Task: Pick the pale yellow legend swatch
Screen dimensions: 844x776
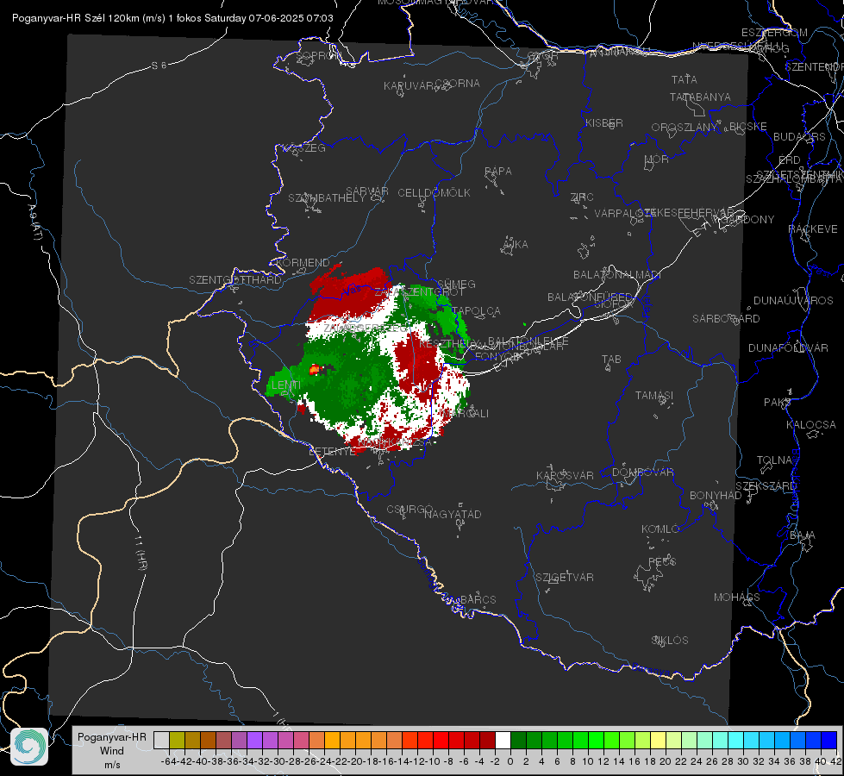Action: pyautogui.click(x=659, y=740)
